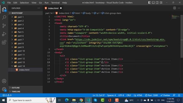Open the Selection menu
This screenshot has height=103, width=183.
pyautogui.click(x=24, y=3)
